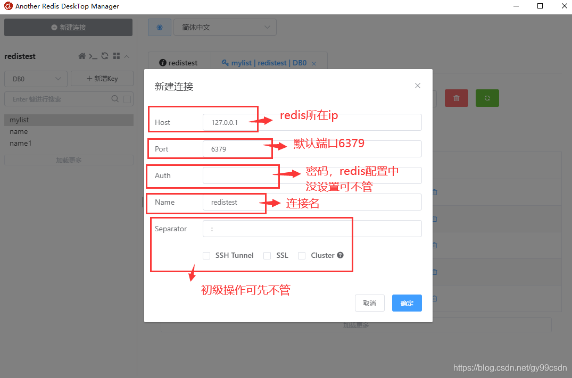The image size is (572, 378).
Task: Open the 简体中文 language dropdown
Action: pos(225,27)
